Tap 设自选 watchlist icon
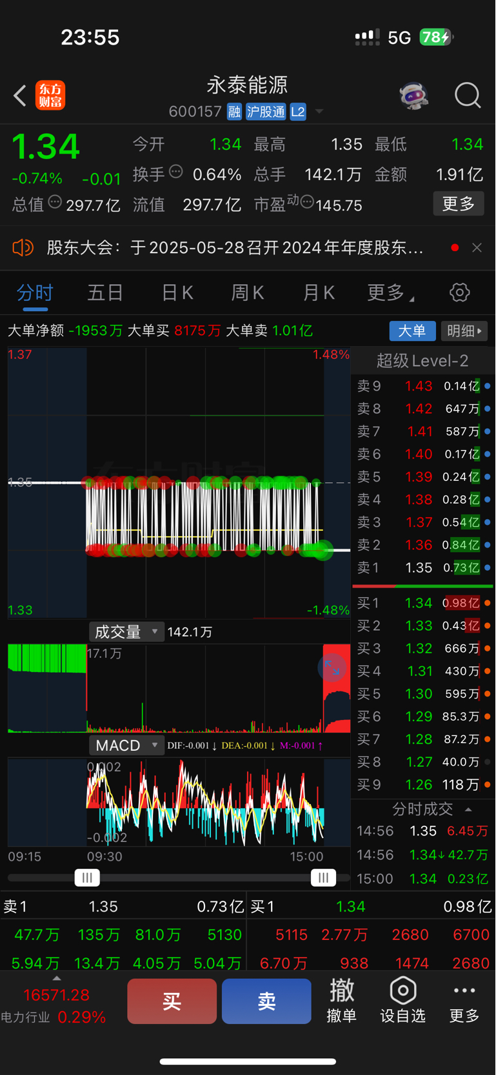 tap(402, 1000)
